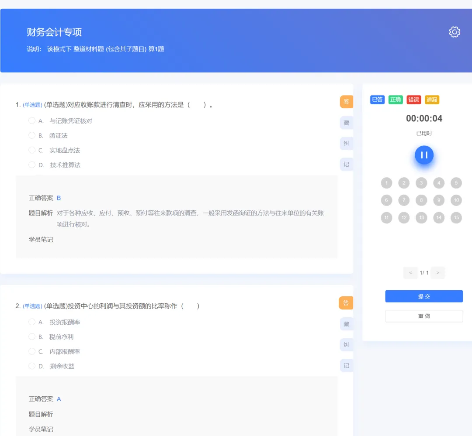The width and height of the screenshot is (472, 436).
Task: Jump to question number 11 circle
Action: 386,218
